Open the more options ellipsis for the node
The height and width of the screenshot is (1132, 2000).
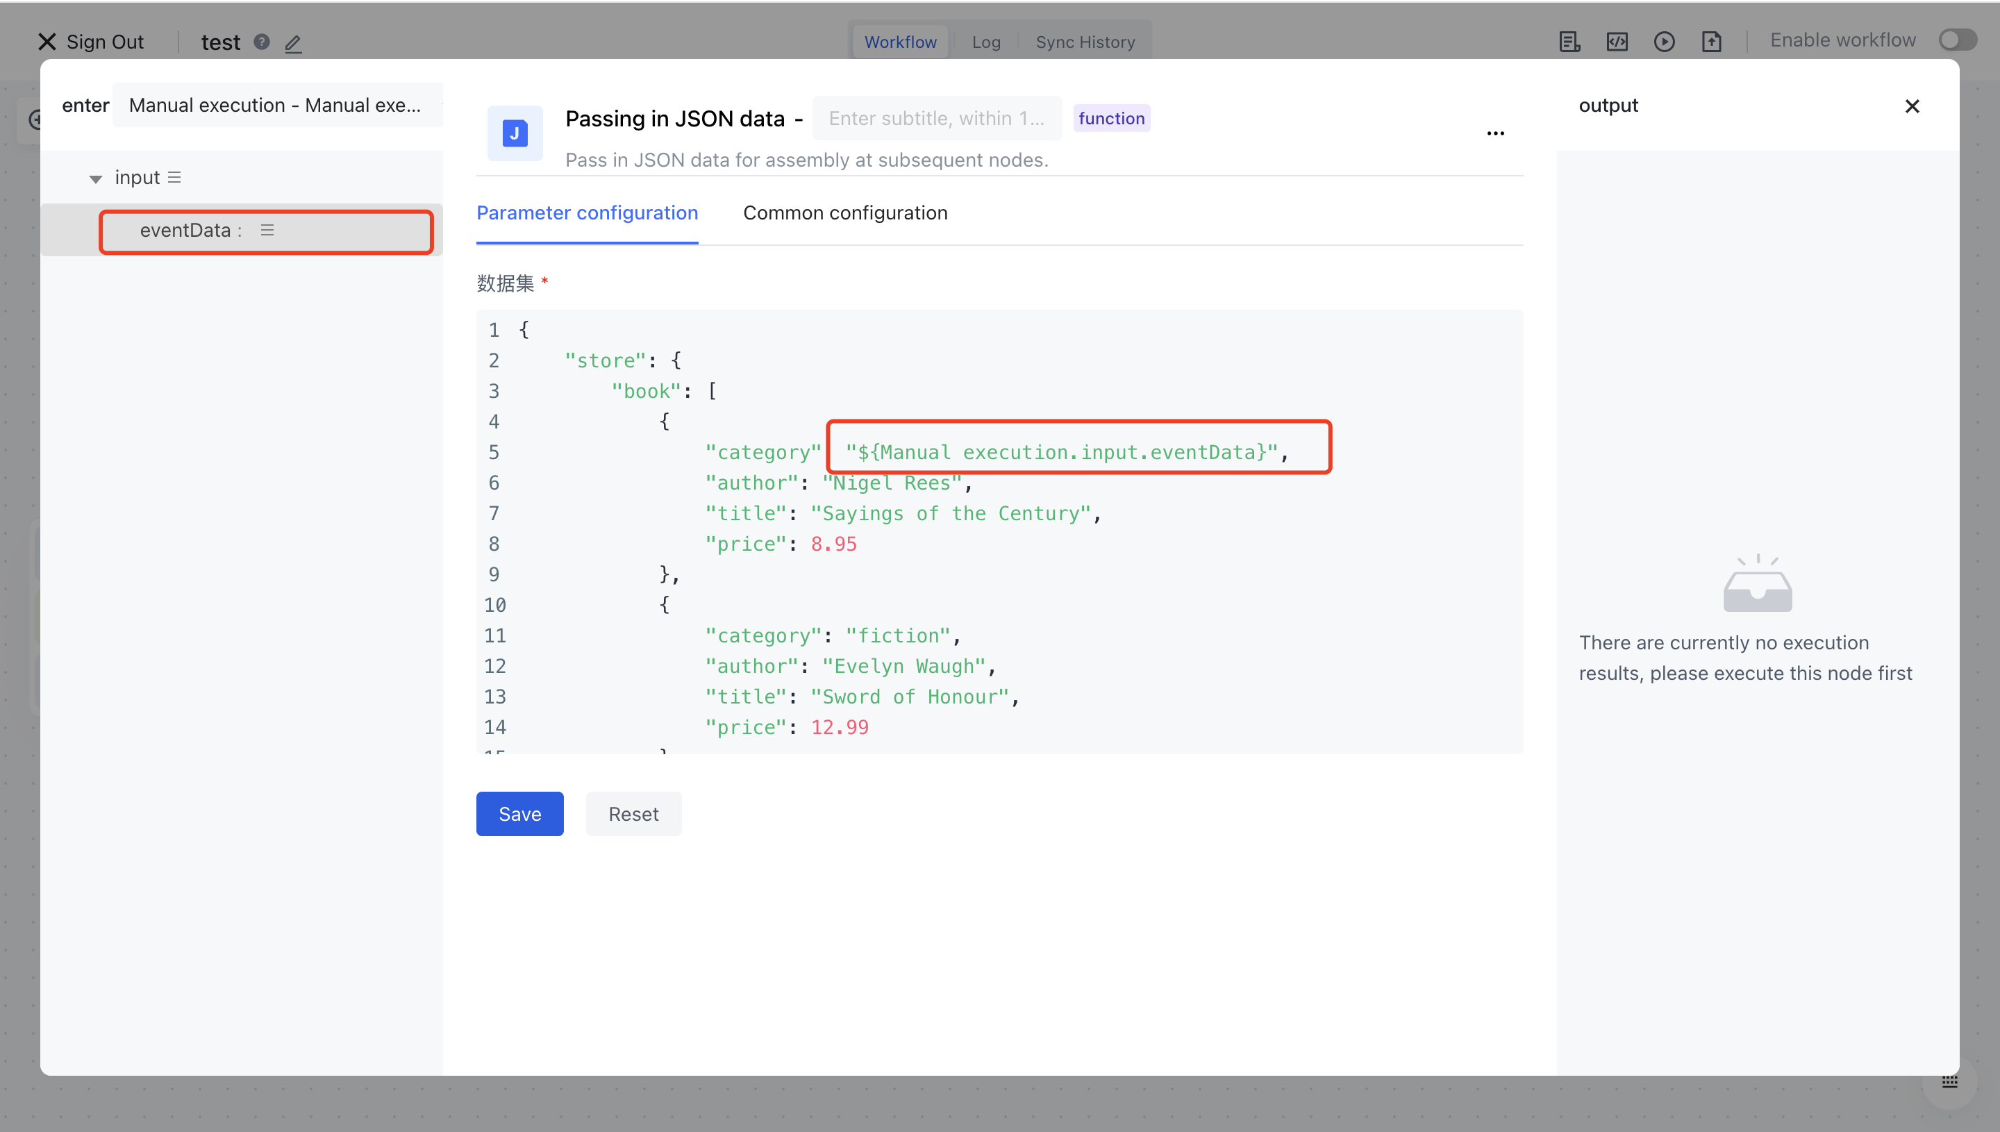pyautogui.click(x=1496, y=133)
